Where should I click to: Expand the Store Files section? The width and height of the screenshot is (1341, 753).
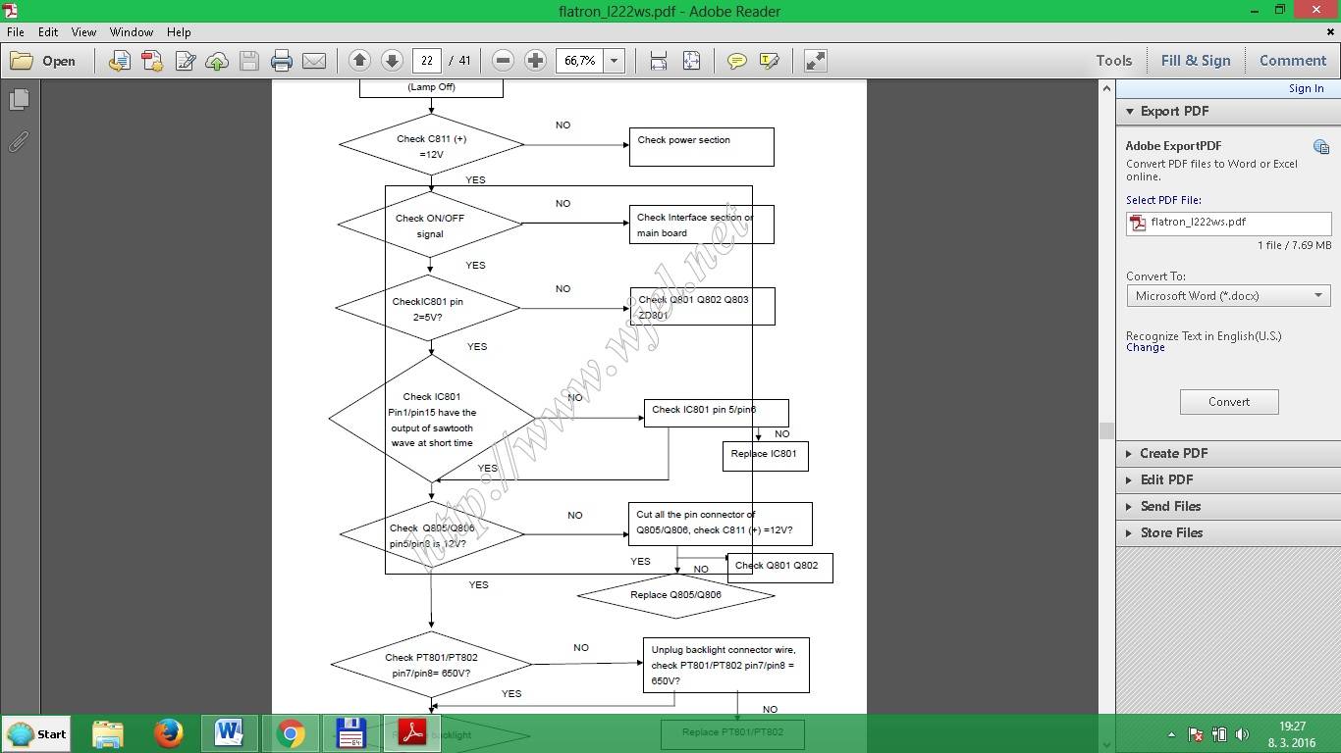(1228, 532)
